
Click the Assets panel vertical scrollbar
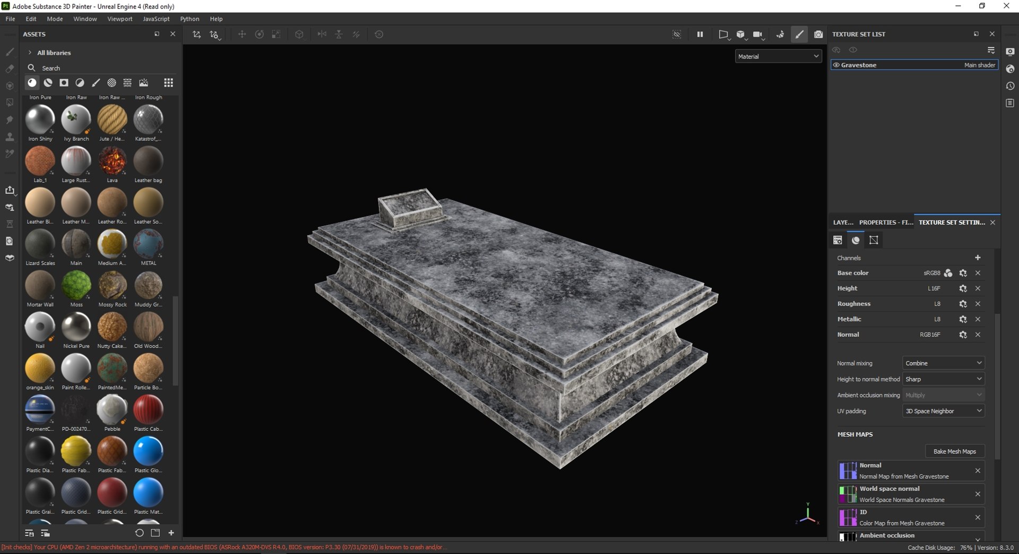coord(176,340)
